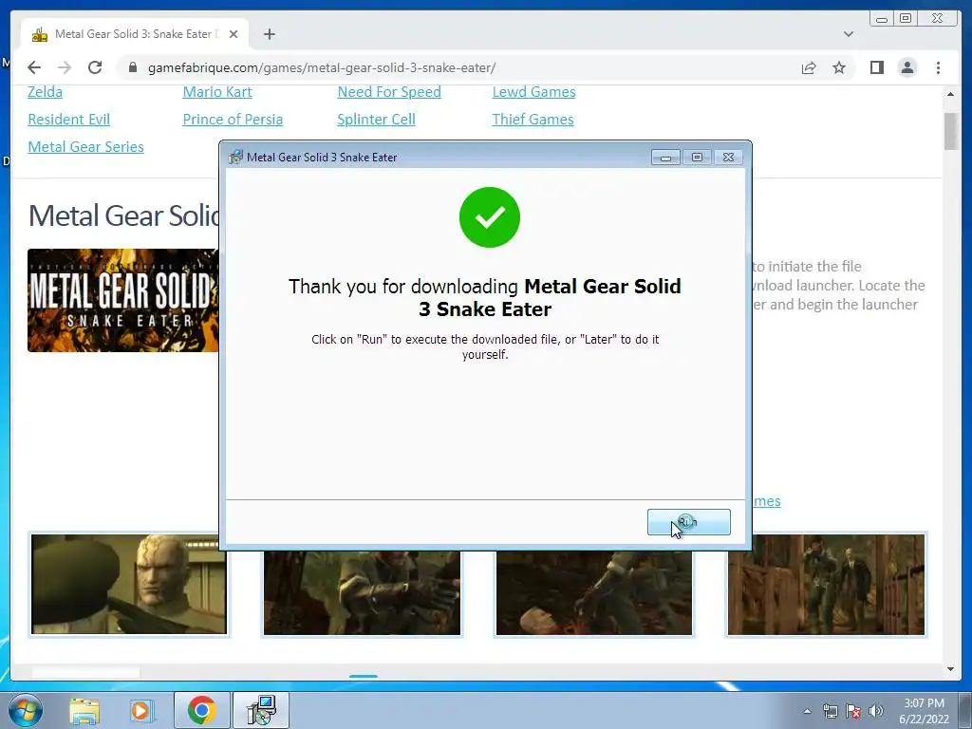This screenshot has height=729, width=972.
Task: Restore down the Chrome browser window
Action: [x=906, y=19]
